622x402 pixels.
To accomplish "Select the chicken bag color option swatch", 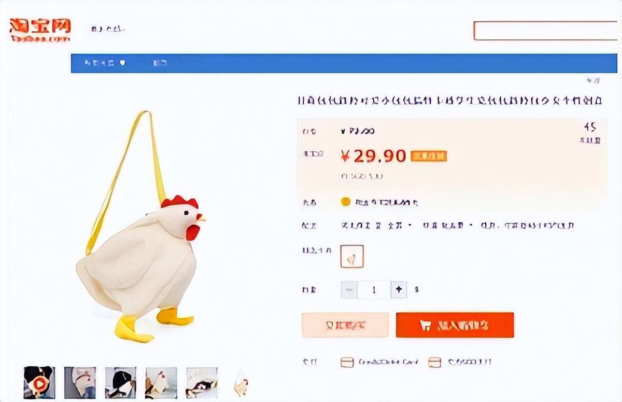I will tap(352, 256).
